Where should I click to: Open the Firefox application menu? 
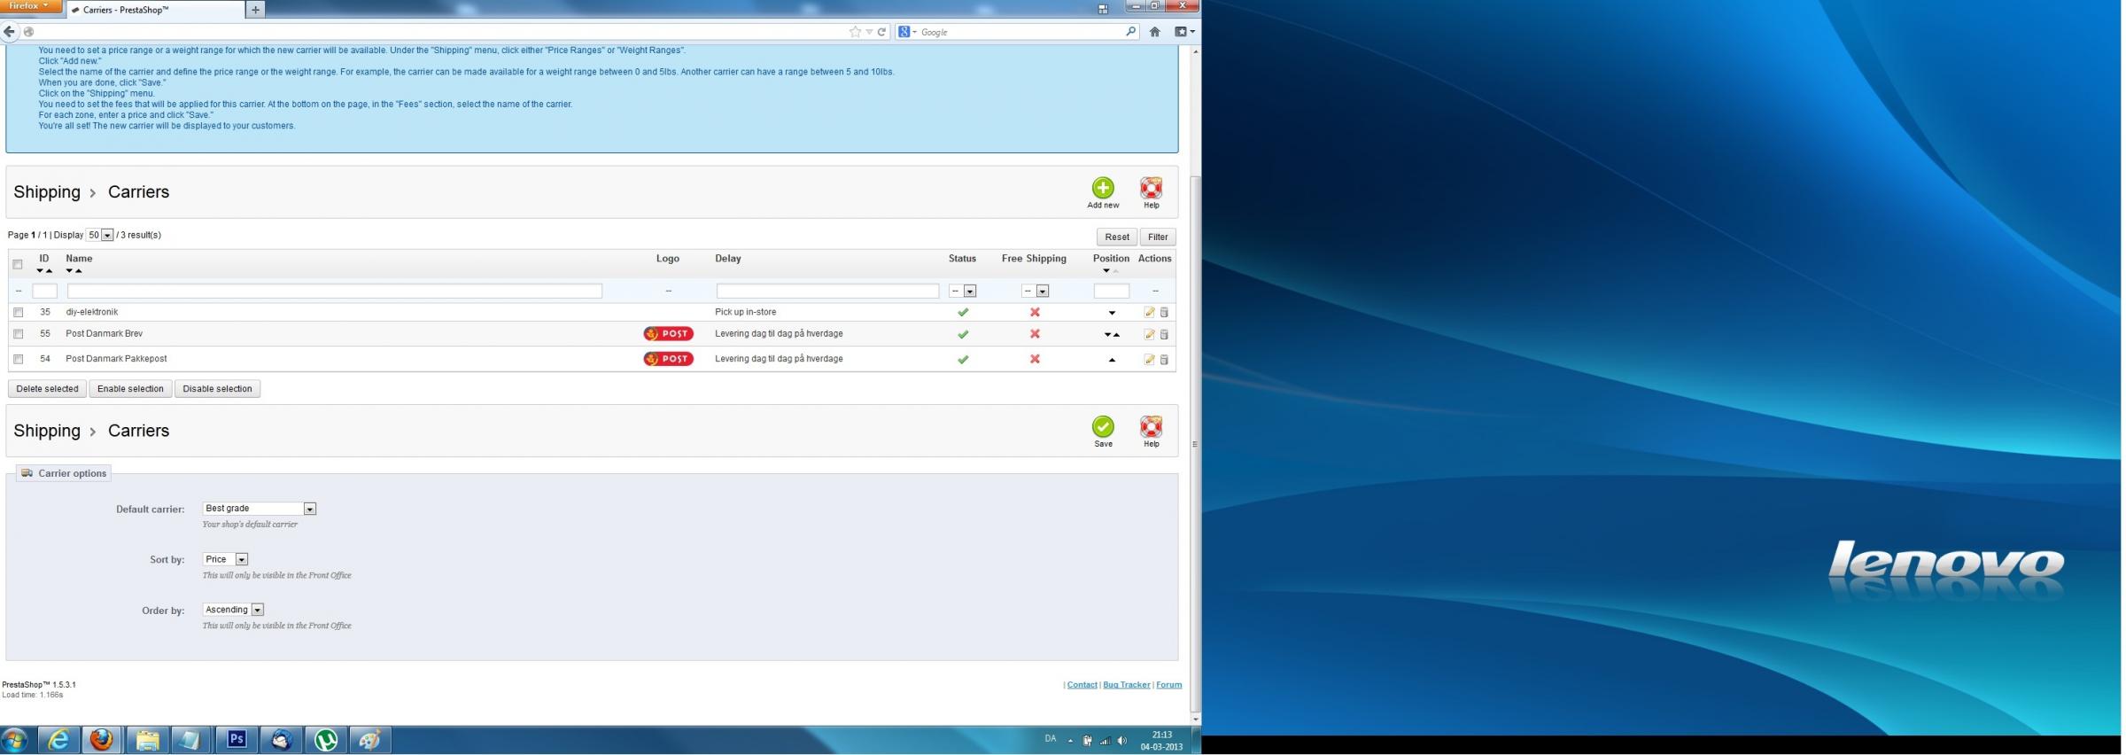click(32, 6)
